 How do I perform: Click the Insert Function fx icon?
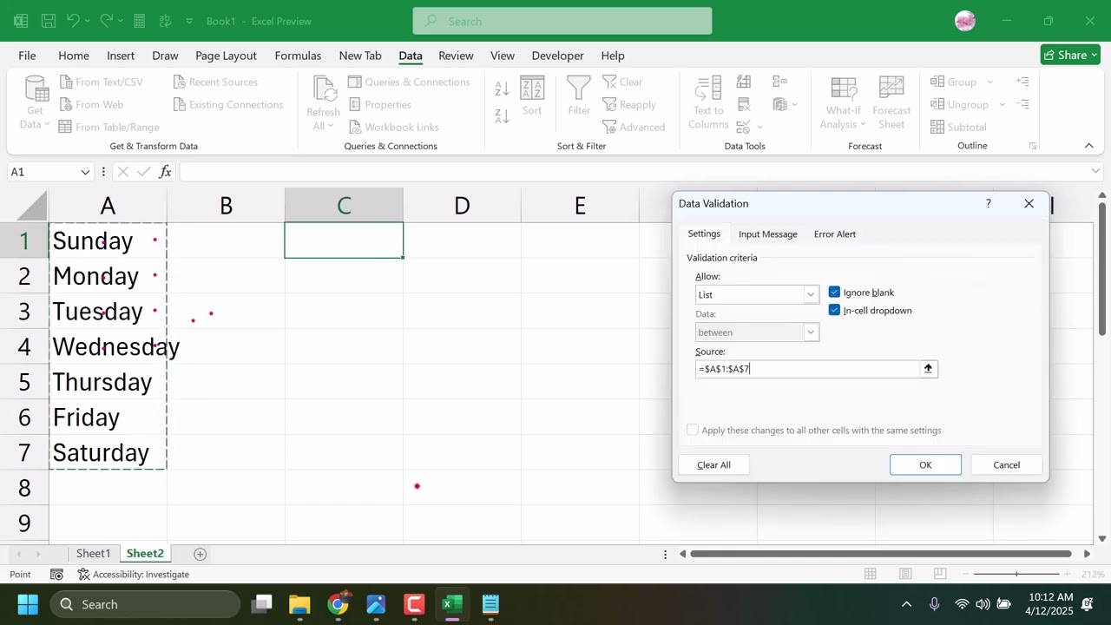click(x=165, y=172)
